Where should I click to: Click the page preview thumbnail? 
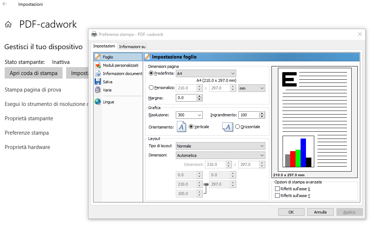pyautogui.click(x=315, y=120)
